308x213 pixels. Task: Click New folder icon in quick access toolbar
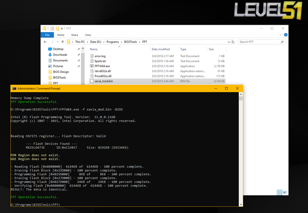click(x=57, y=29)
